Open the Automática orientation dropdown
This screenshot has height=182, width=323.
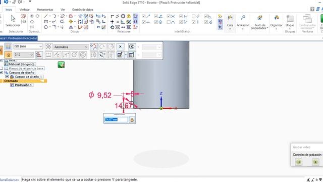(86, 47)
